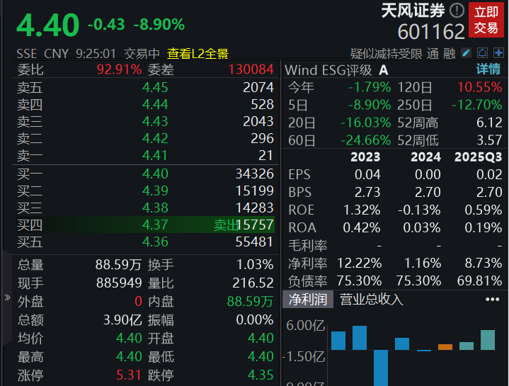Click the orange bar in profit chart
This screenshot has width=509, height=386.
pos(445,346)
